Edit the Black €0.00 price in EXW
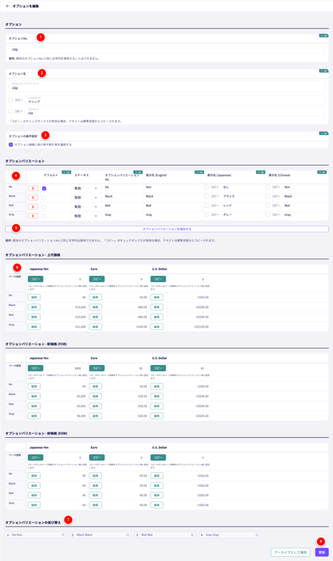This screenshot has width=333, height=561. [x=95, y=485]
